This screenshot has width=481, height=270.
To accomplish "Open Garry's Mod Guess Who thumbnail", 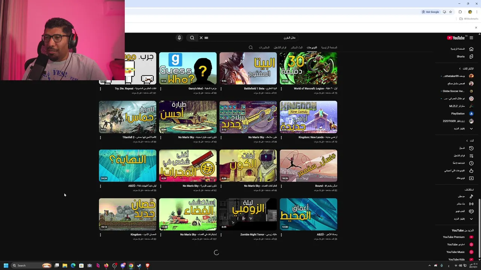I will 188,68.
